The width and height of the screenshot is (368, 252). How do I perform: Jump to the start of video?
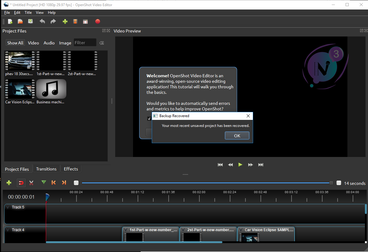point(220,165)
